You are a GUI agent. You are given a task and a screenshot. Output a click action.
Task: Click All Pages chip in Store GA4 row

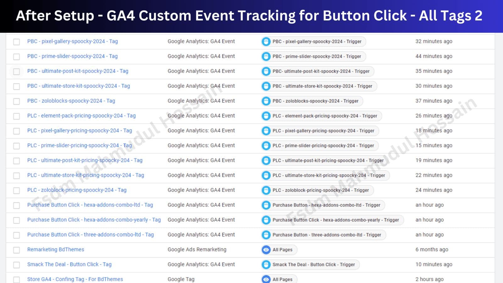pos(279,279)
